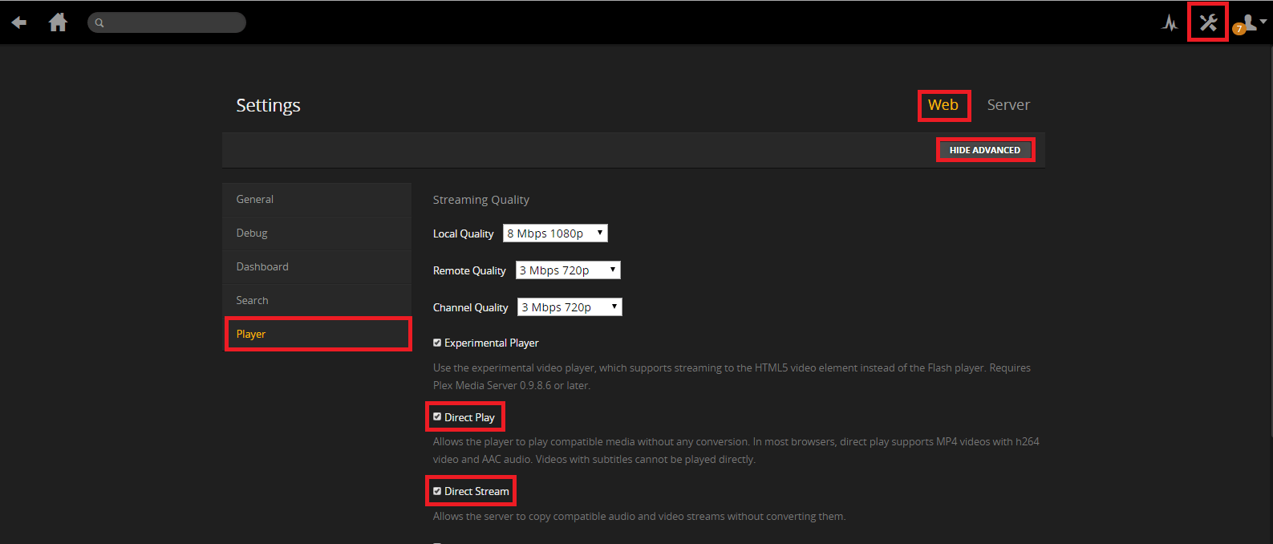Go to the Home icon
Viewport: 1273px width, 544px height.
58,22
